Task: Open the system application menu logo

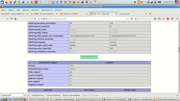Action: coord(2,2)
